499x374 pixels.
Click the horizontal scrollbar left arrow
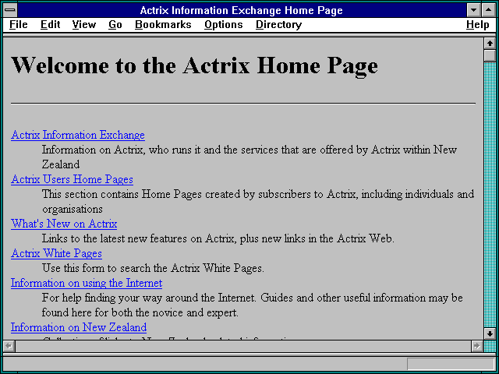9,346
